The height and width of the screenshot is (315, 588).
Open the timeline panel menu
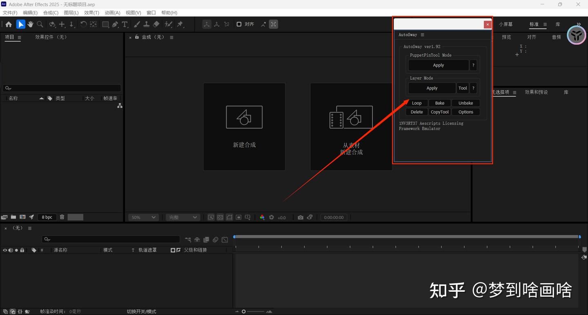point(30,229)
